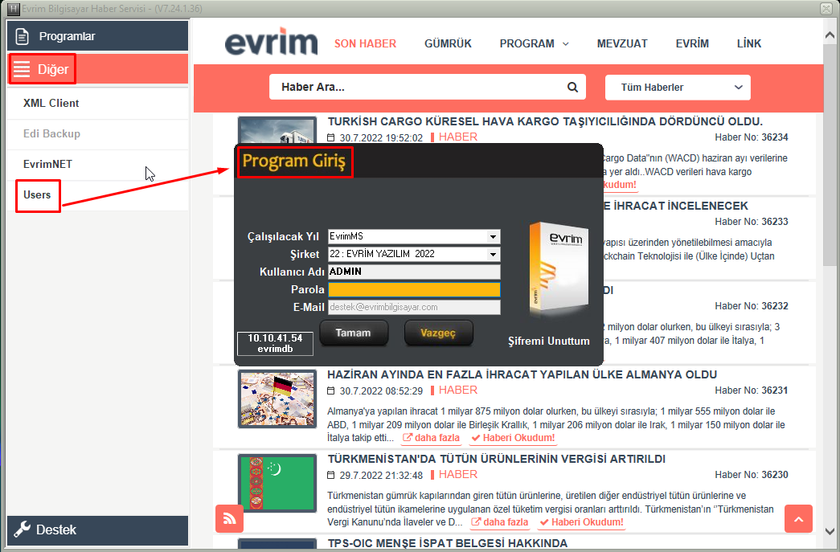Open Türkmenistan tütün vergisi headline
840x552 pixels.
pyautogui.click(x=497, y=460)
